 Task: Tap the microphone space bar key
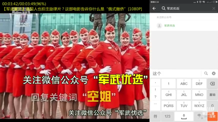coord(184,116)
